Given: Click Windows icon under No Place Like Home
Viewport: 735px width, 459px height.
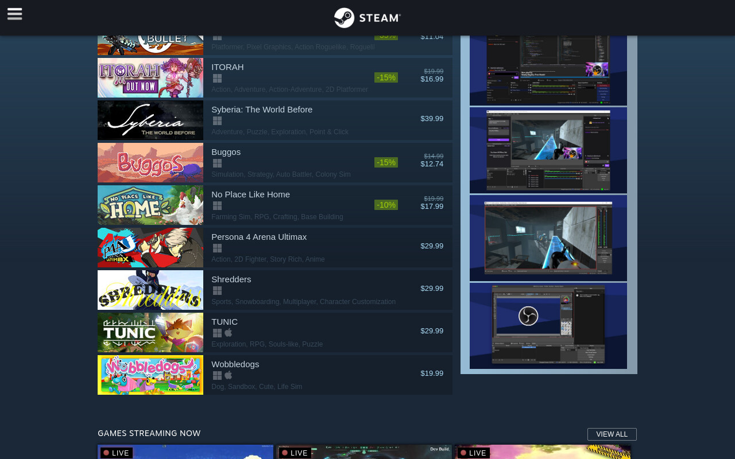Looking at the screenshot, I should (x=217, y=205).
